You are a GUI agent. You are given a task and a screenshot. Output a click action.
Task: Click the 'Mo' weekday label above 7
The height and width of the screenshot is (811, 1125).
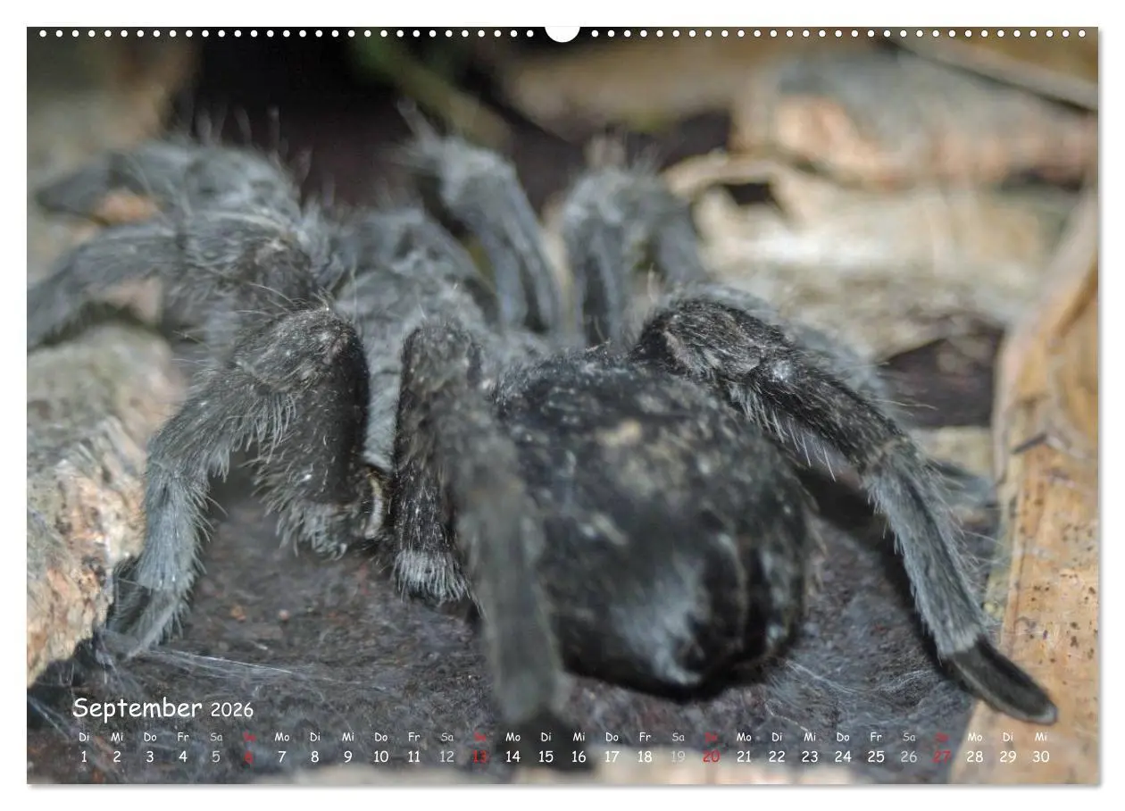282,738
